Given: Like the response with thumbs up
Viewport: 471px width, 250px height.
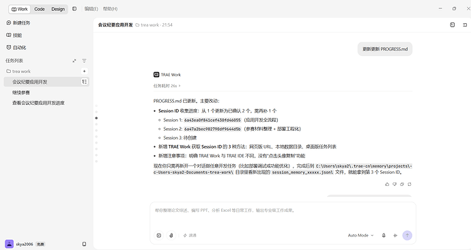Looking at the screenshot, I should click(x=387, y=184).
